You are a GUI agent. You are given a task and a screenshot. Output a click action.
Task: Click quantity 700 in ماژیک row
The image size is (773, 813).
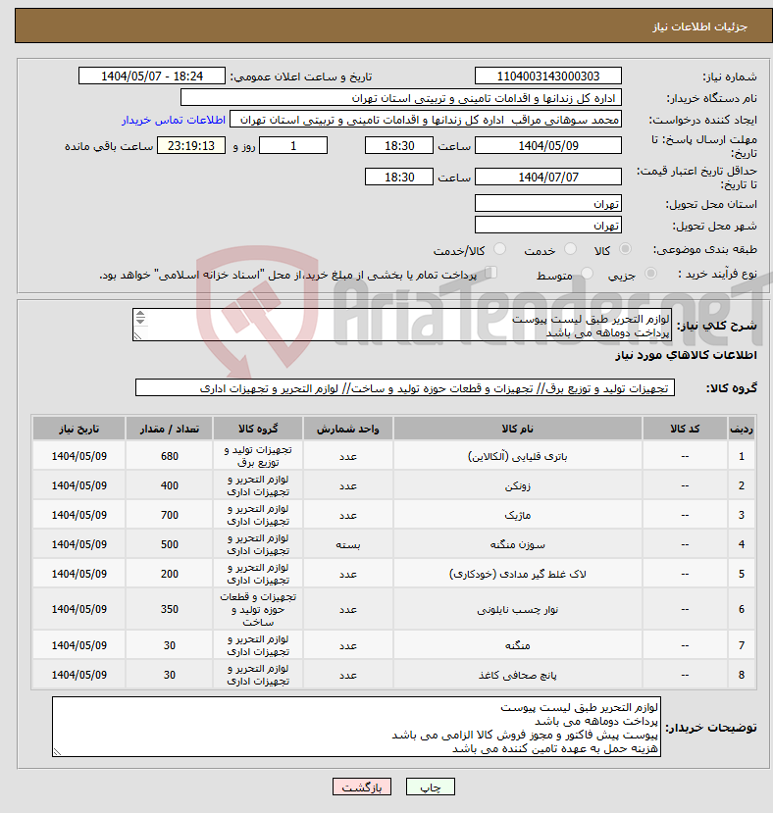pyautogui.click(x=169, y=516)
